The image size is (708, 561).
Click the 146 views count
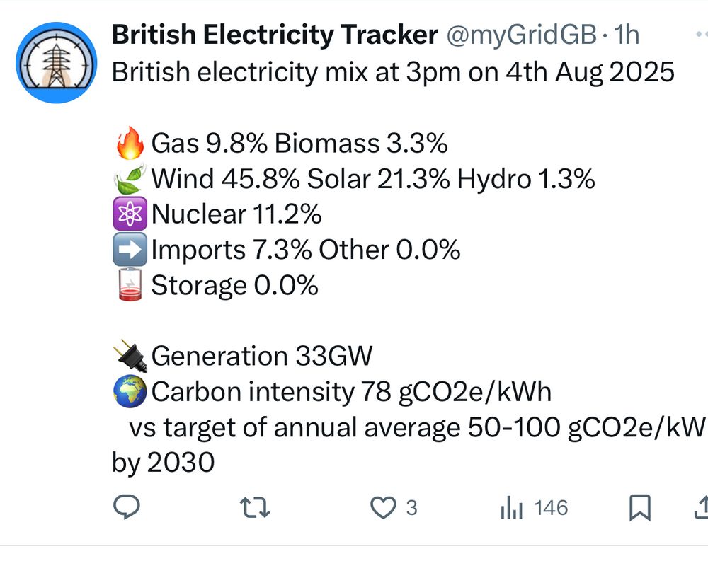click(x=551, y=507)
